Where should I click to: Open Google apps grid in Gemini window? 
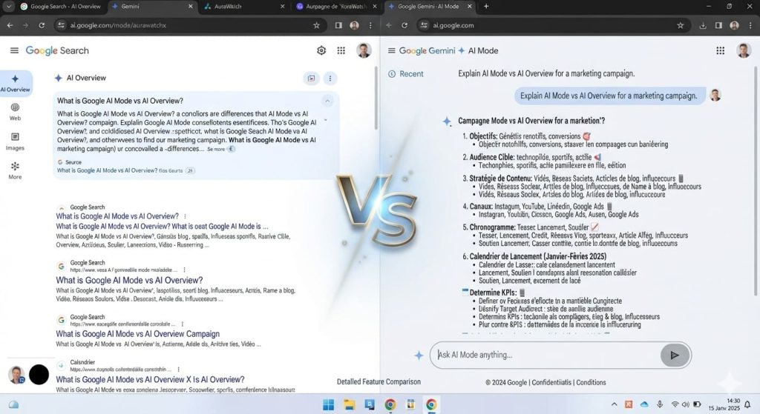pos(720,50)
